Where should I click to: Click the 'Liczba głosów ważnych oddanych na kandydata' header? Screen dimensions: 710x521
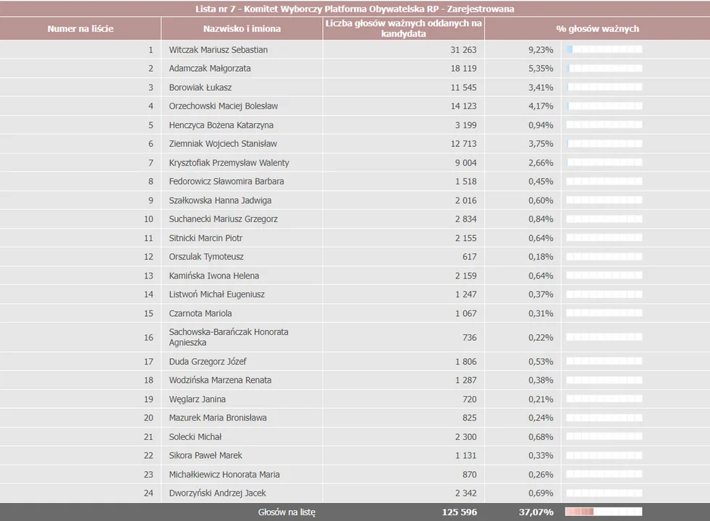tap(403, 28)
